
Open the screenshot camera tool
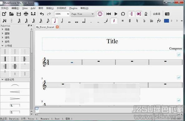(x=167, y=14)
